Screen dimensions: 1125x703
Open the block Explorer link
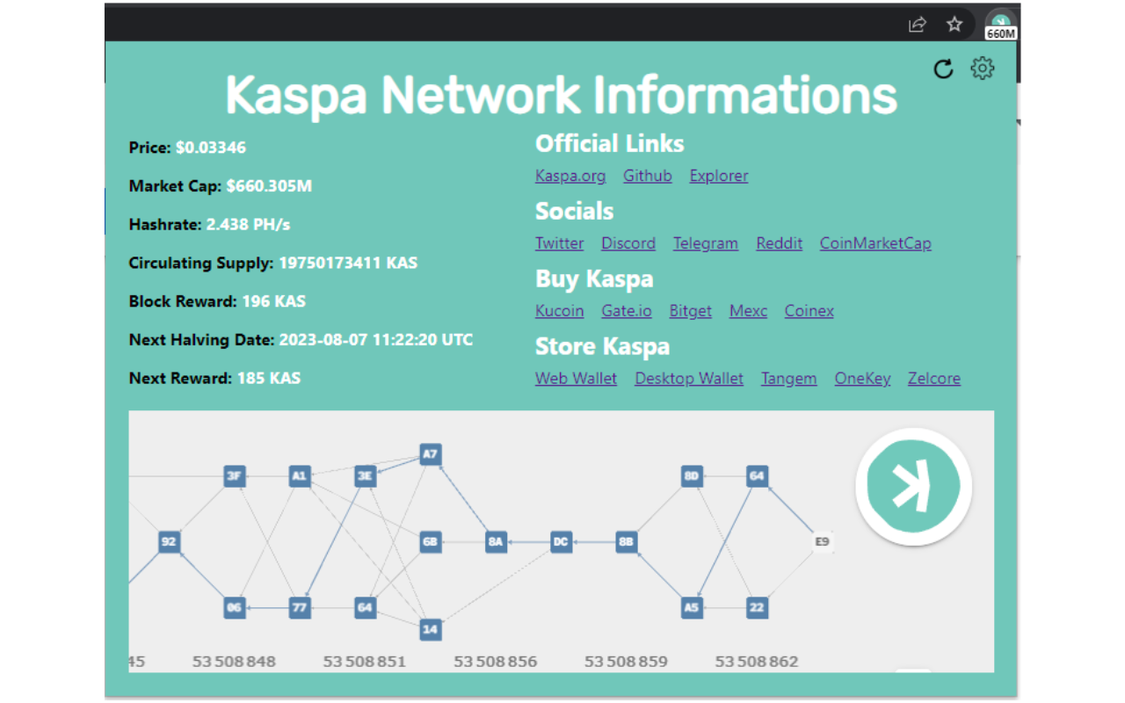[718, 176]
